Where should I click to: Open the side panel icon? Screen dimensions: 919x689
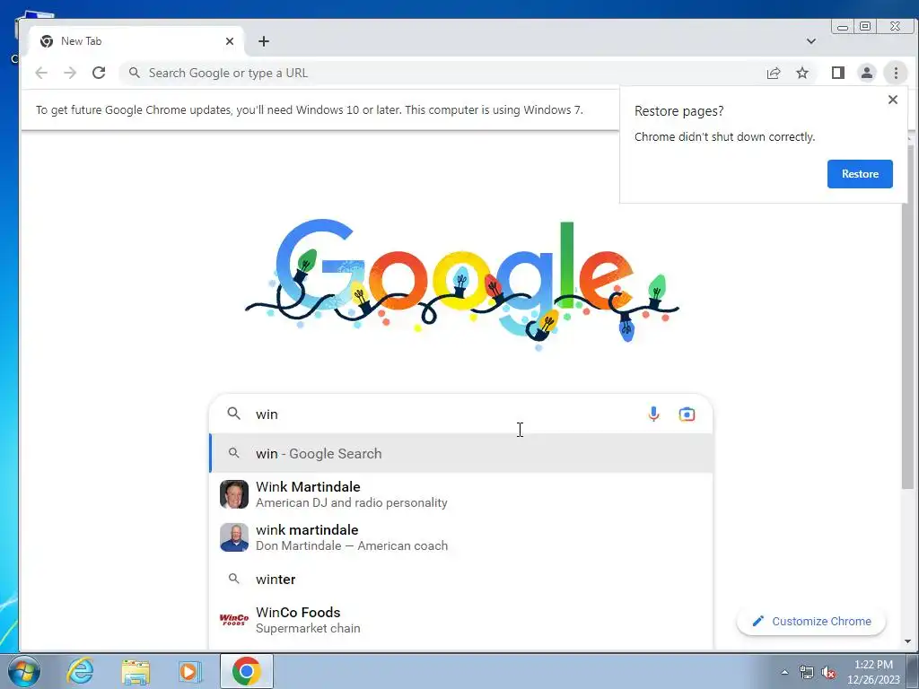[x=838, y=73]
